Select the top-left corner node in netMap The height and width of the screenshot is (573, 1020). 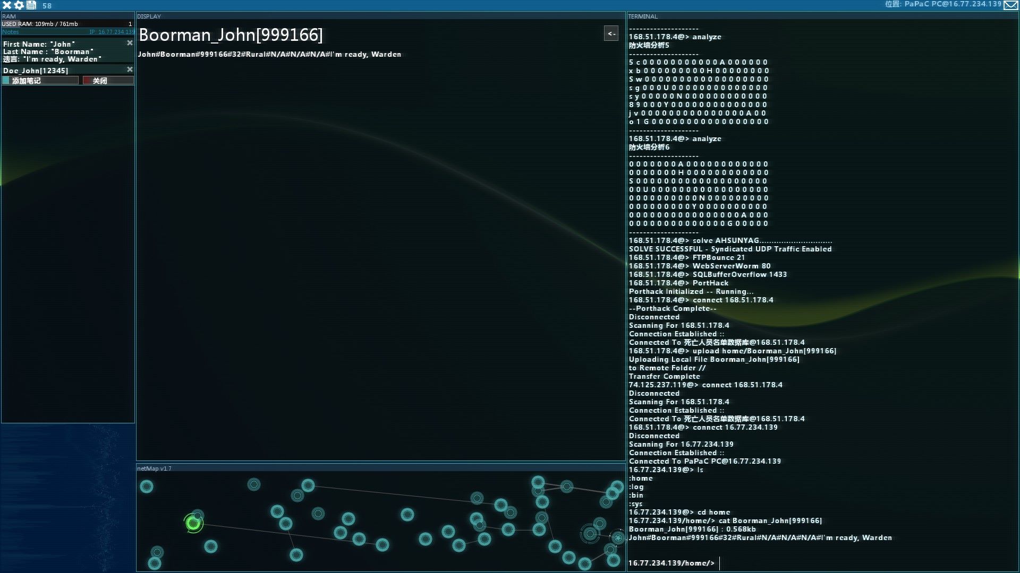click(x=147, y=487)
